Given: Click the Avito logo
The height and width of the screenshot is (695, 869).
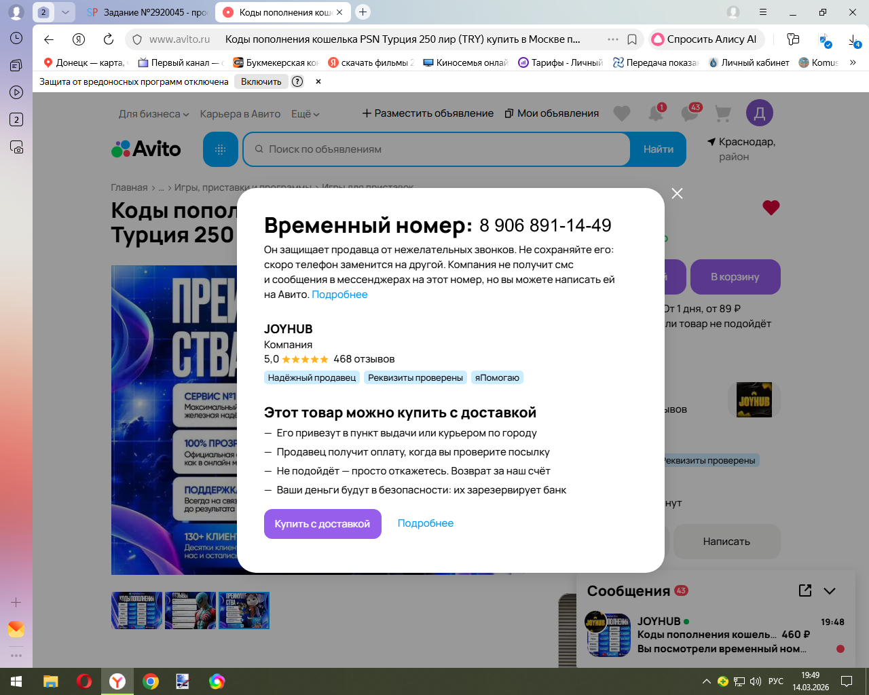Looking at the screenshot, I should (x=147, y=149).
